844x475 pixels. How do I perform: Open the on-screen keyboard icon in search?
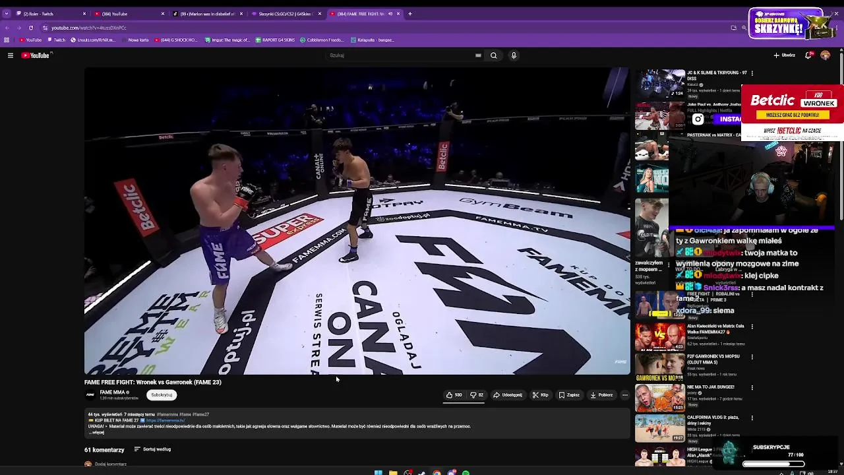pyautogui.click(x=478, y=55)
